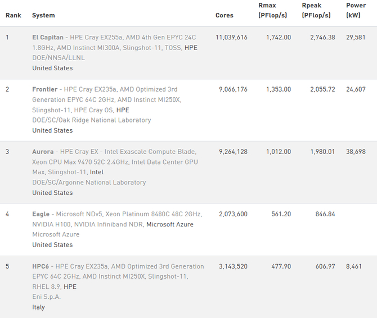Open the HPC6 system link
Viewport: 377px width, 318px height.
point(41,266)
